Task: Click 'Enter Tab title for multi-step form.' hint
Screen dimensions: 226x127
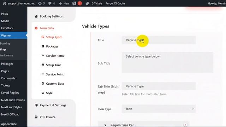Action: click(x=144, y=94)
